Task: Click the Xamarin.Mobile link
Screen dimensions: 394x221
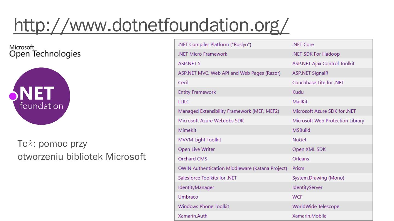Action: pos(309,216)
